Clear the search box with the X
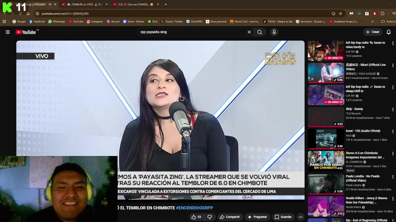Screen dimensions: 396x222 [249, 32]
